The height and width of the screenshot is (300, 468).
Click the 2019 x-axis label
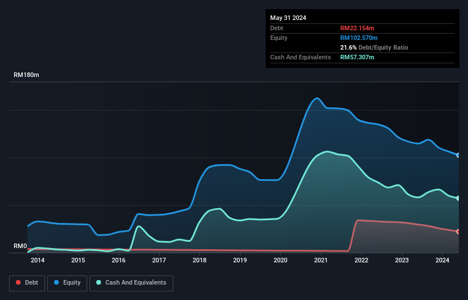240,260
